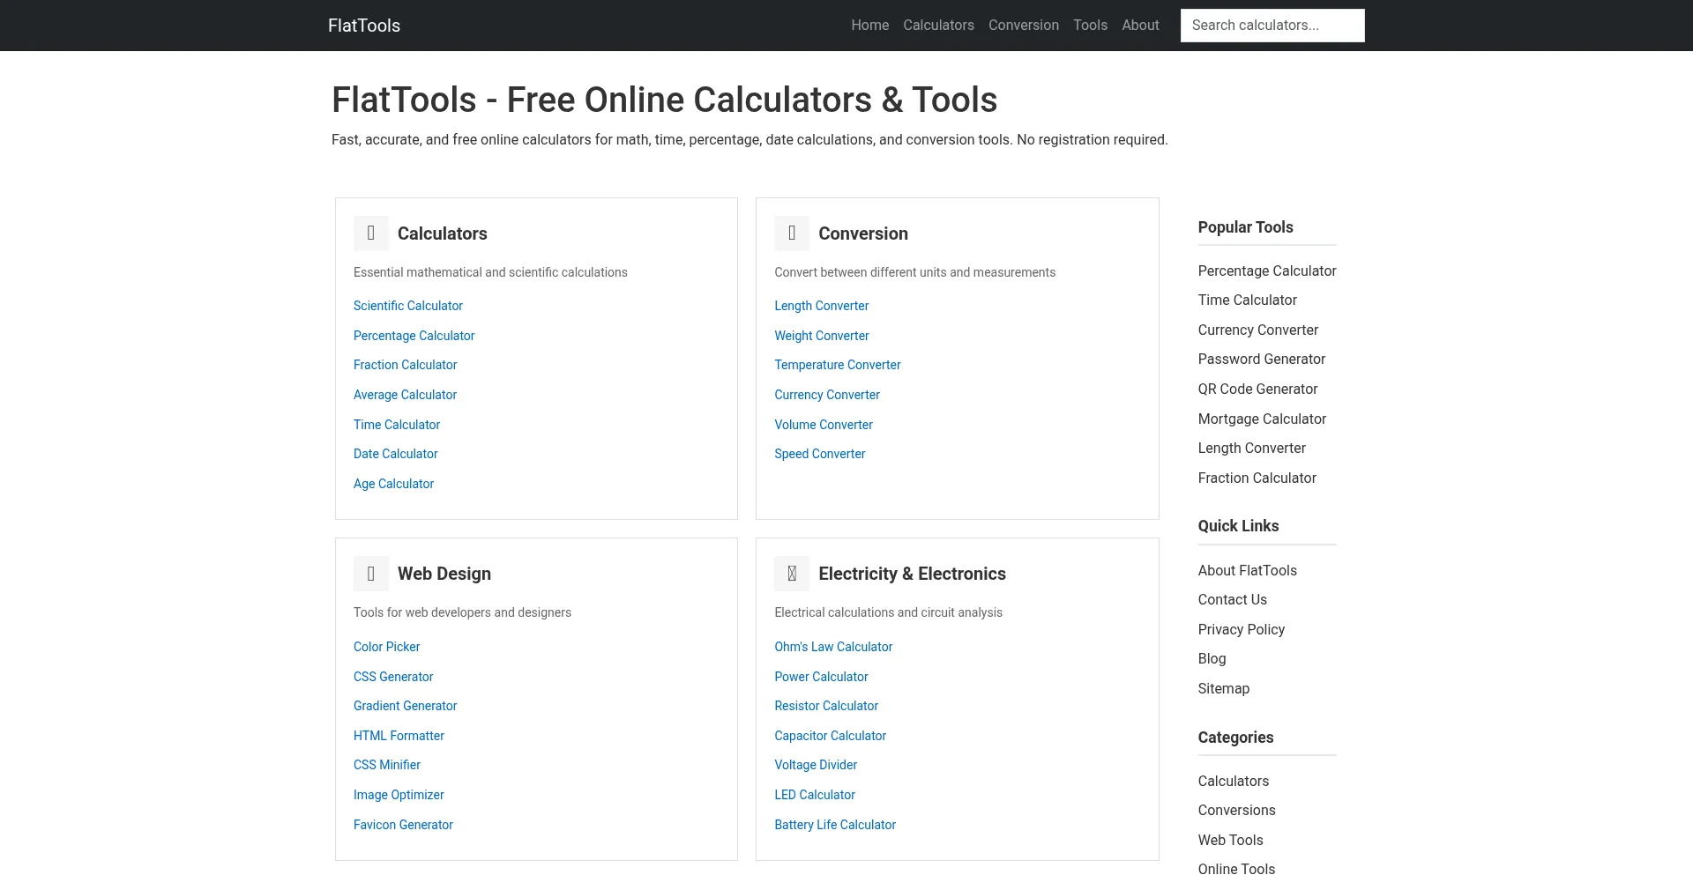The width and height of the screenshot is (1693, 875).
Task: Select Password Generator in Popular Tools
Action: point(1261,359)
